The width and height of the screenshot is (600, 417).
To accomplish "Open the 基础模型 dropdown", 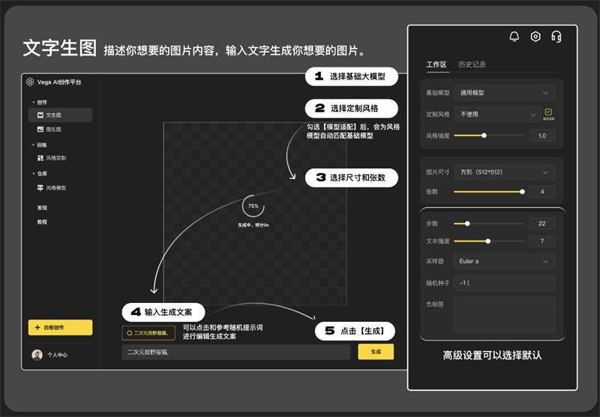I will pyautogui.click(x=504, y=93).
